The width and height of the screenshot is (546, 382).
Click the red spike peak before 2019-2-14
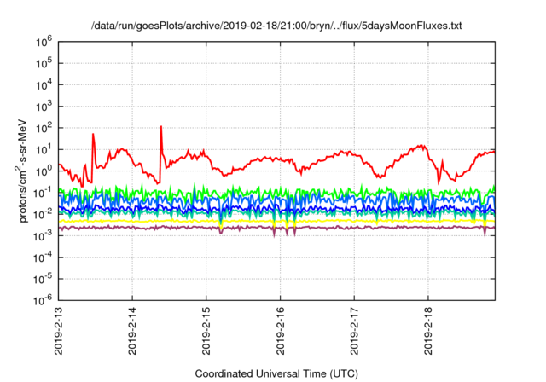click(93, 134)
